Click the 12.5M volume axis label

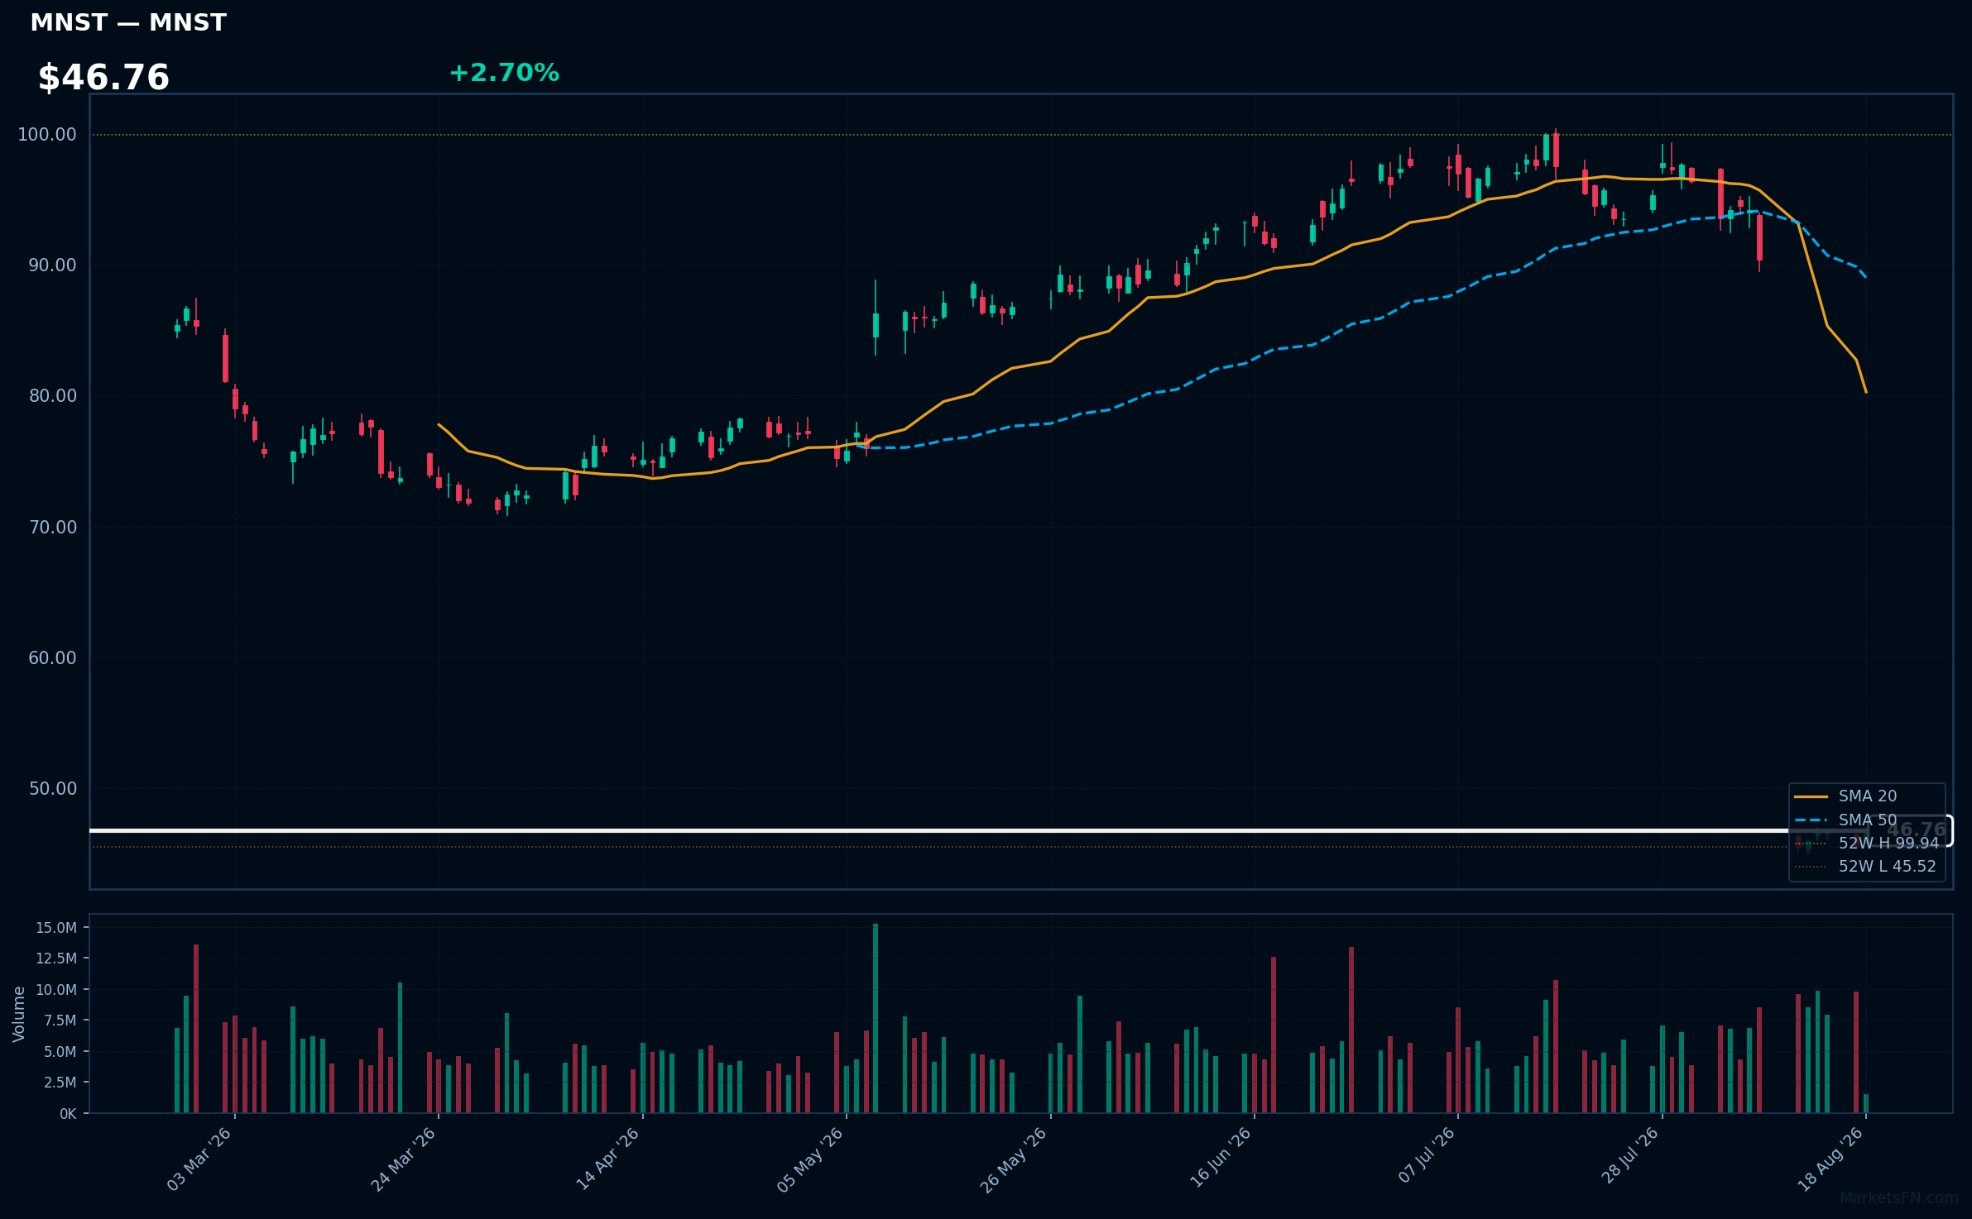[56, 958]
